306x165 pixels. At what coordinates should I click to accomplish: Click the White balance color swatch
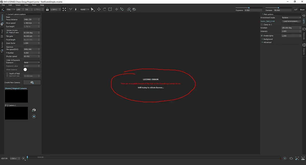click(x=25, y=69)
